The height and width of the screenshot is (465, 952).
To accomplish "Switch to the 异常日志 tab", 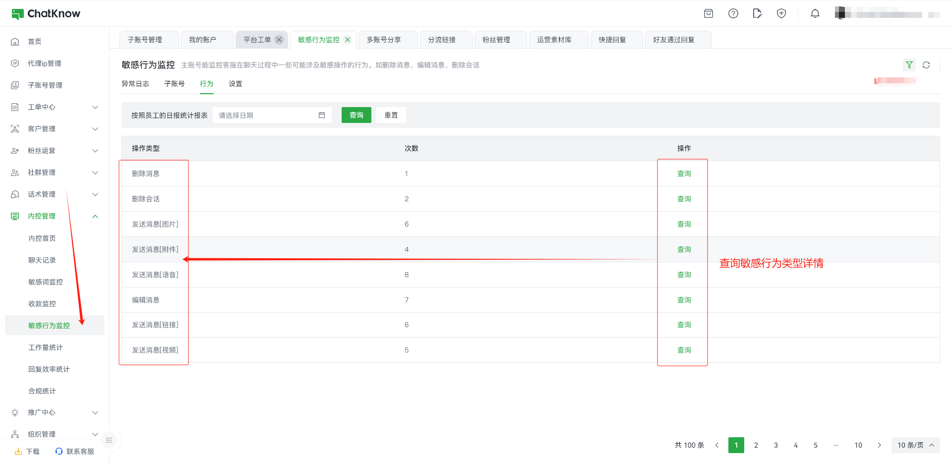I will (135, 84).
